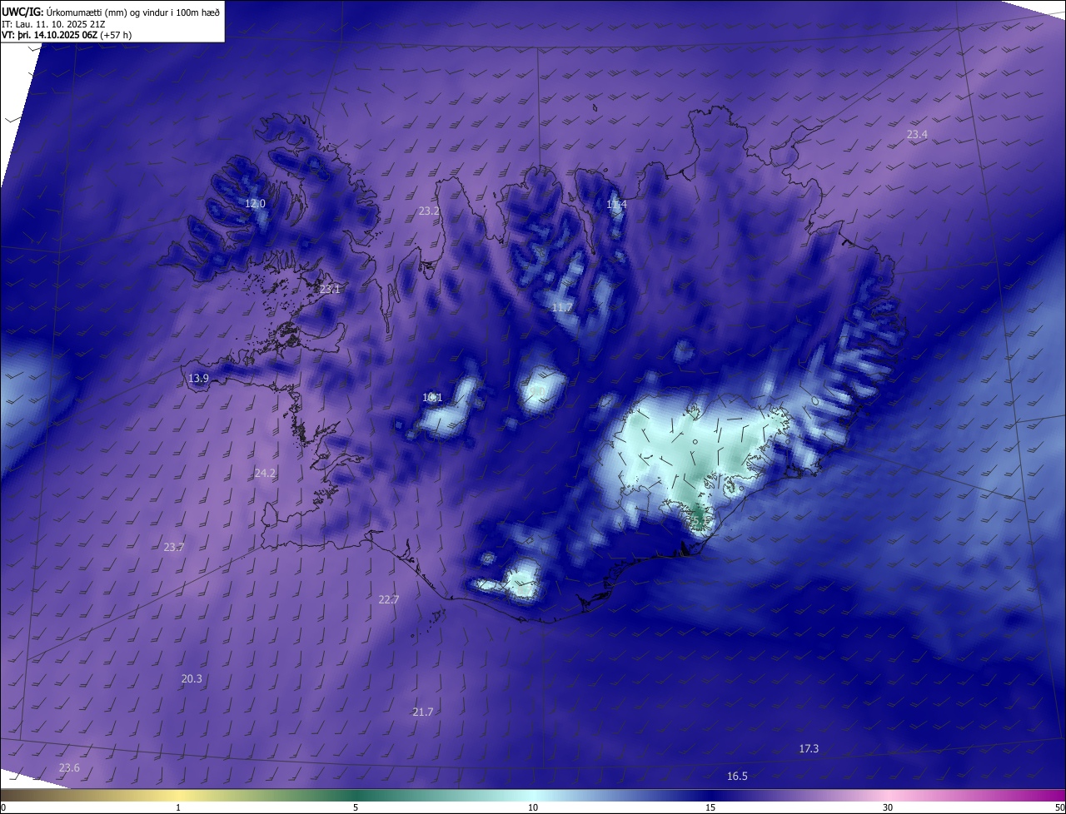Click the 11.7 value label

pyautogui.click(x=562, y=308)
